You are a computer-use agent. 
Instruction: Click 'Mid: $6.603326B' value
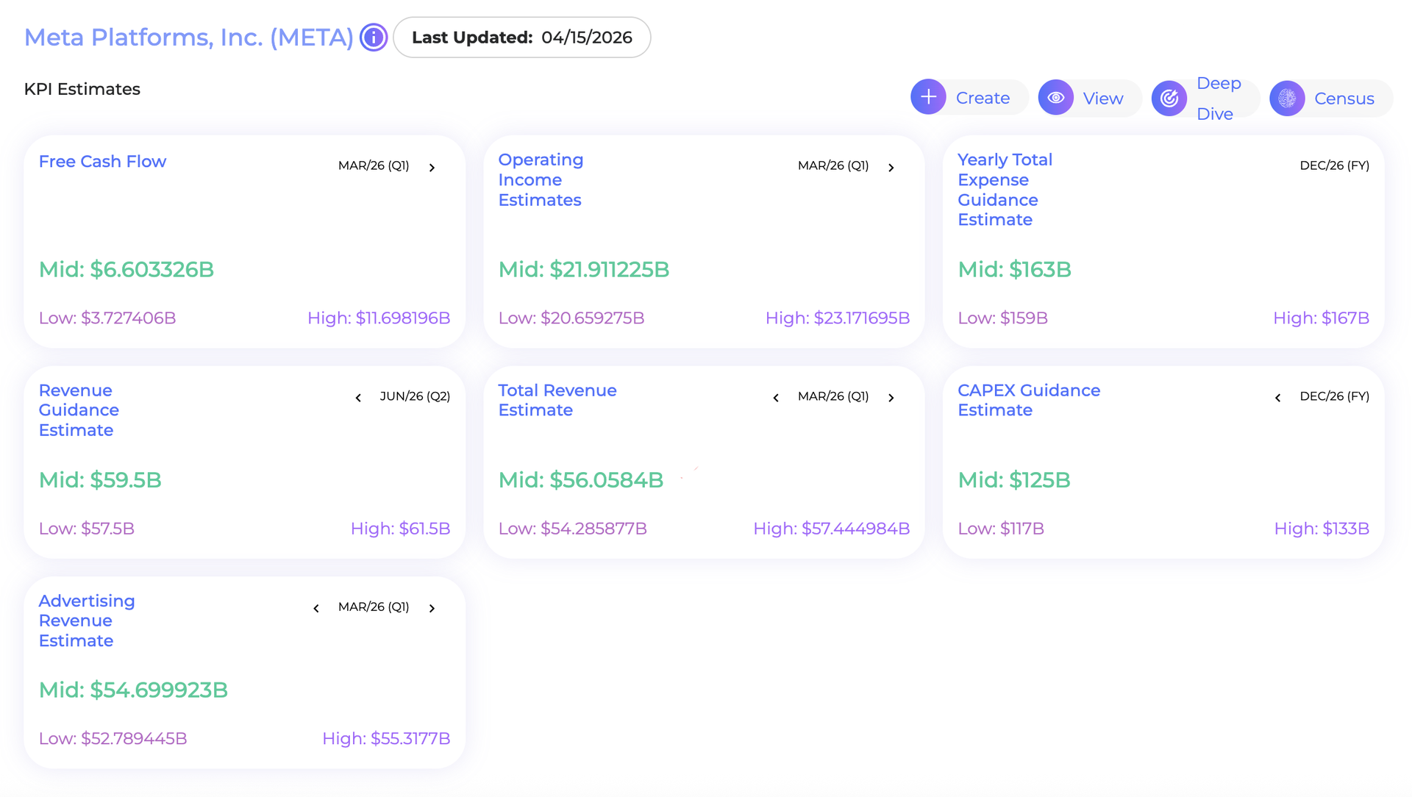pyautogui.click(x=126, y=270)
